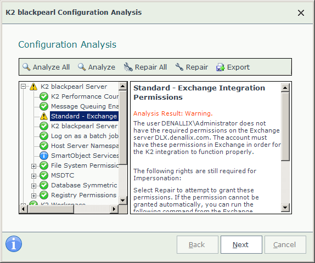The image size is (315, 263).
Task: Click the Repair All tools icon
Action: click(128, 67)
